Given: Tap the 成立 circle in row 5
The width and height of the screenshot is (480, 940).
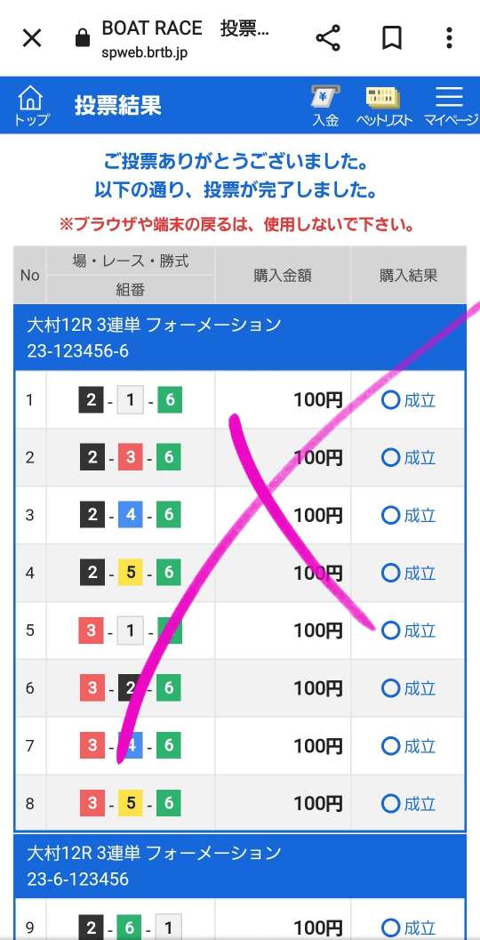Looking at the screenshot, I should pyautogui.click(x=391, y=631).
